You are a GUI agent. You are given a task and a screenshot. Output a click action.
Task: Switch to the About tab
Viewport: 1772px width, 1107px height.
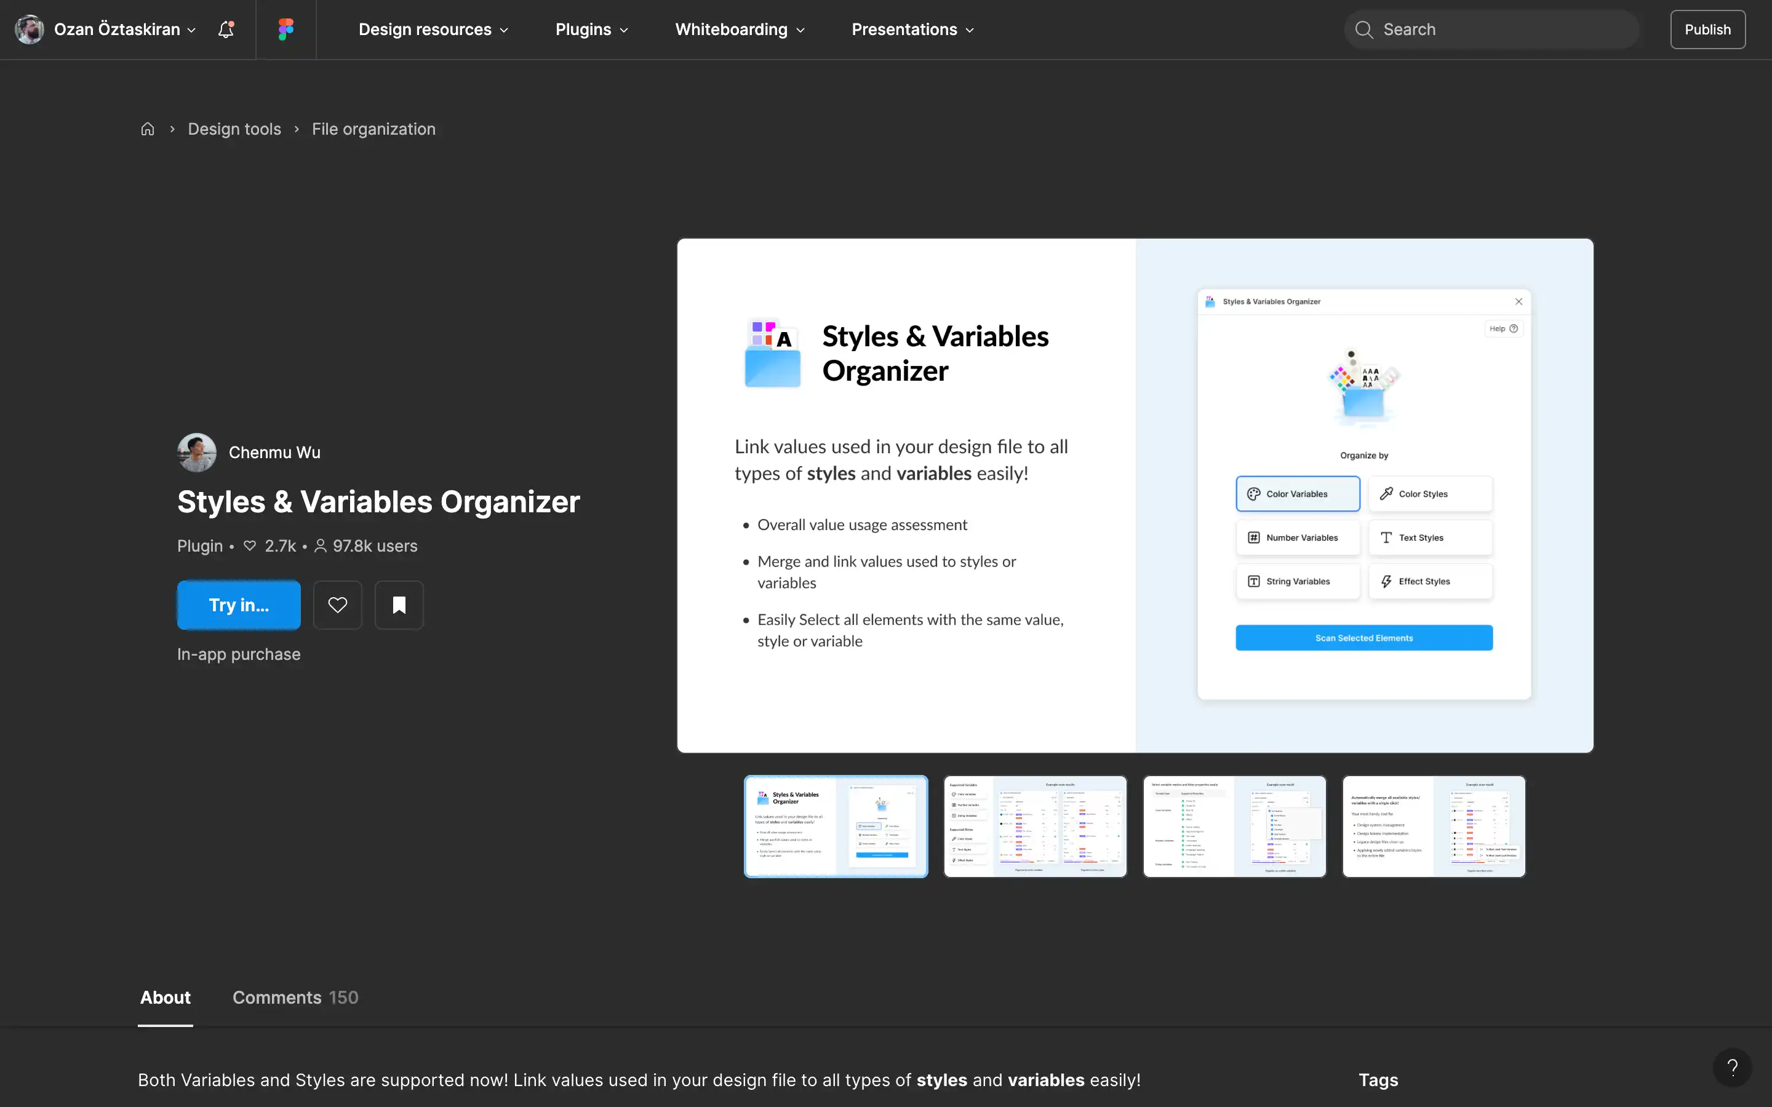point(166,998)
